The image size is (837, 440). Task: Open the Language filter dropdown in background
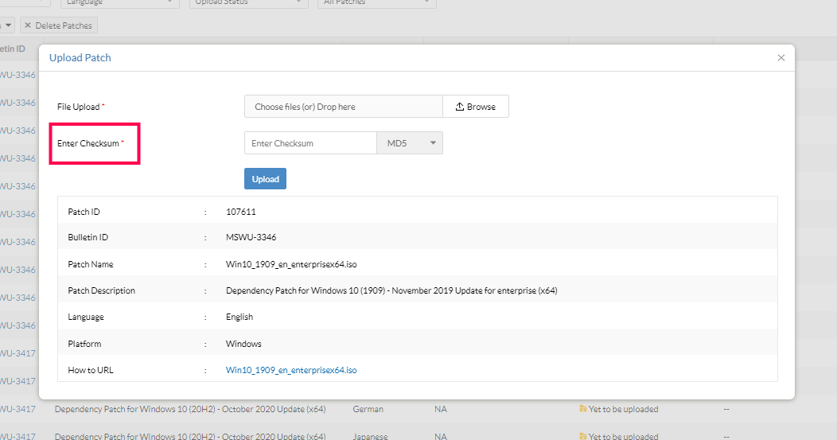119,2
